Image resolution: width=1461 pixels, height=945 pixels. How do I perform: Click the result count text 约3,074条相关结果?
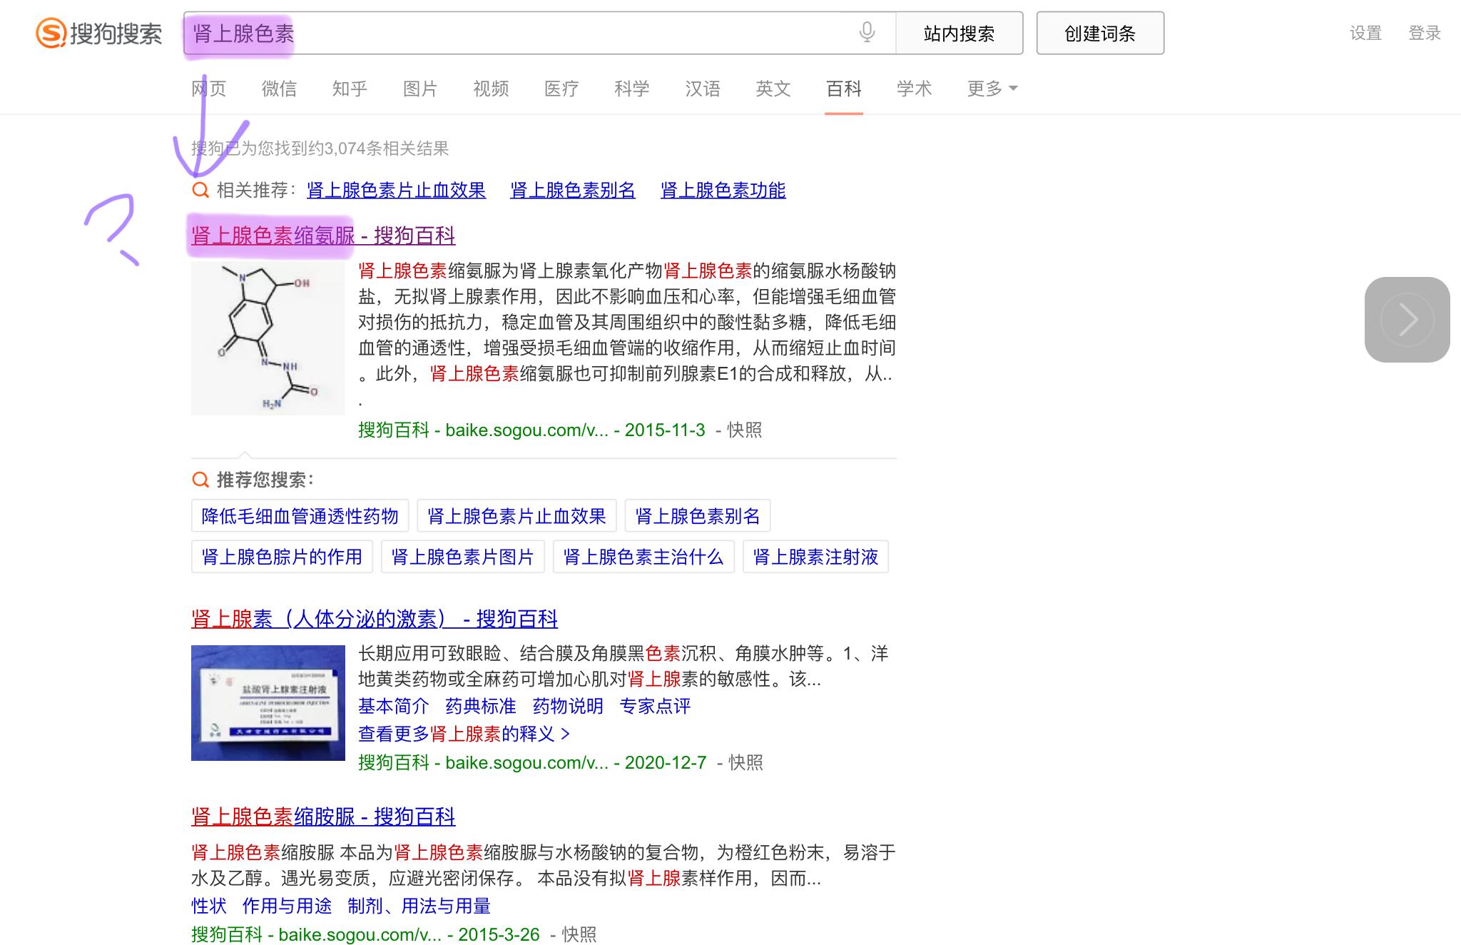coord(379,148)
